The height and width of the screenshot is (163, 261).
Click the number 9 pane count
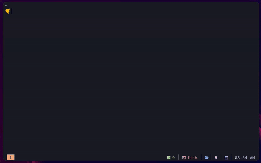pos(174,158)
